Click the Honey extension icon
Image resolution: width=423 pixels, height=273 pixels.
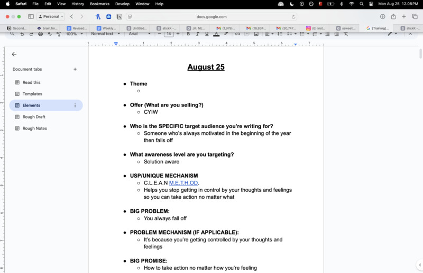[98, 17]
